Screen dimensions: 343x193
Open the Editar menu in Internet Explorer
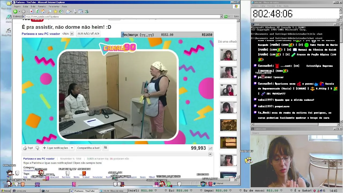25,6
